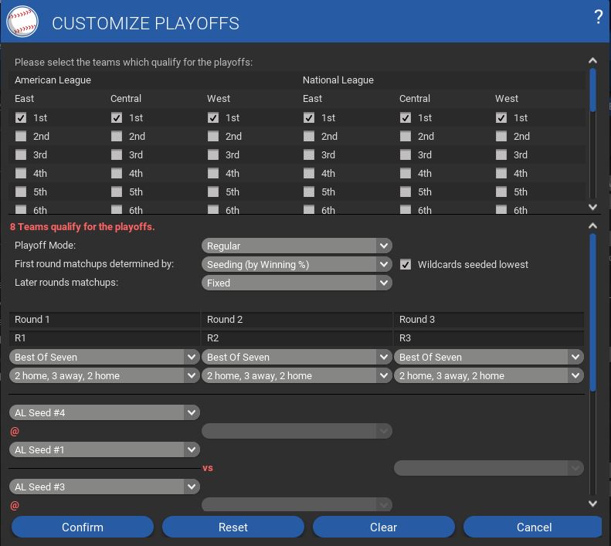Change Round 1 Best Of Seven dropdown
The width and height of the screenshot is (611, 546).
pyautogui.click(x=104, y=357)
